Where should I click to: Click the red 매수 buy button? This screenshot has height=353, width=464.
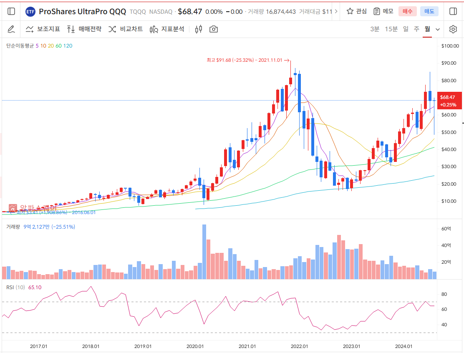point(408,11)
